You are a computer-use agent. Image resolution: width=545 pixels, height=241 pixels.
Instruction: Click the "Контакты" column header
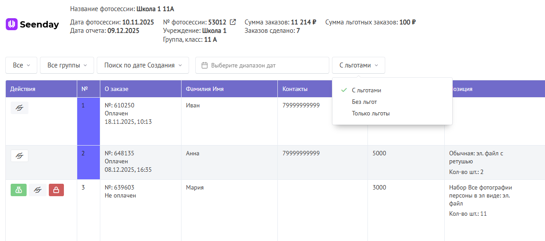coord(295,89)
